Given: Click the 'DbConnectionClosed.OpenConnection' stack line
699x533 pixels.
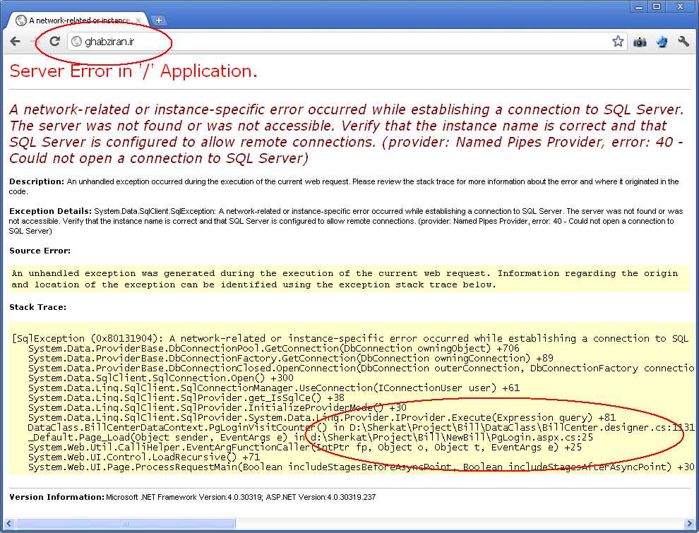Looking at the screenshot, I should (361, 368).
